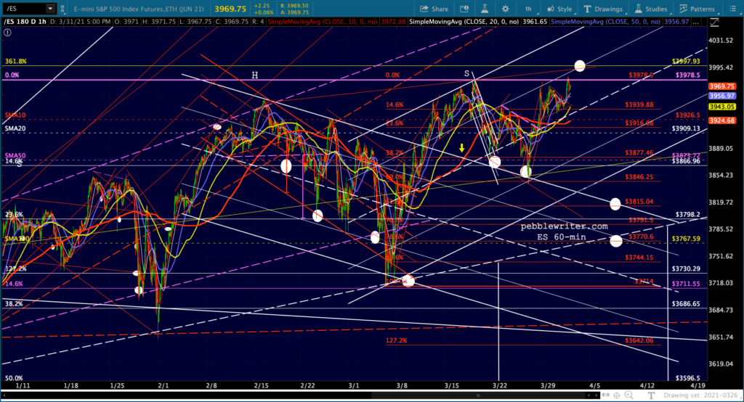Open the 1h timeframe selector
This screenshot has width=744, height=402.
(528, 9)
